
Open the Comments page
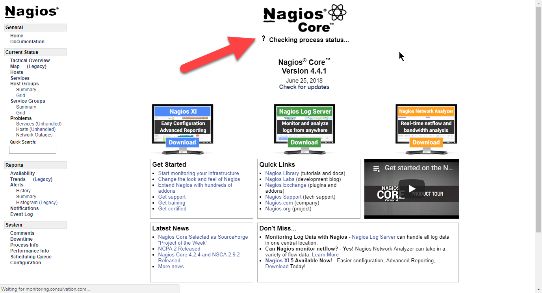click(22, 233)
